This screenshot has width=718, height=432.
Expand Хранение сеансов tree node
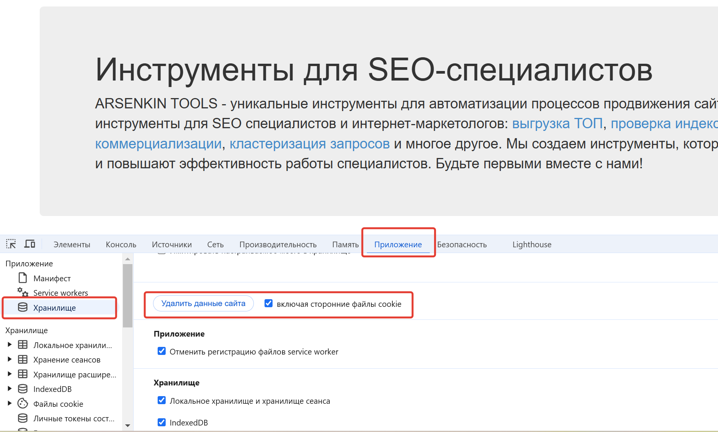pos(10,359)
